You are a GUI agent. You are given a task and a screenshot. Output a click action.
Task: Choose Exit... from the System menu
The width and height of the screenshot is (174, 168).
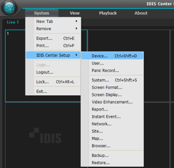(x=53, y=91)
